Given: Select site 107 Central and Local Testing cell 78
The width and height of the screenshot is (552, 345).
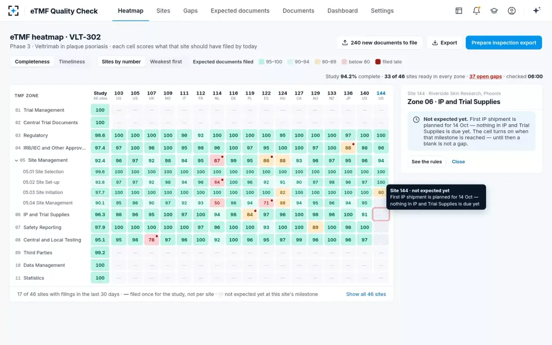Looking at the screenshot, I should [152, 240].
